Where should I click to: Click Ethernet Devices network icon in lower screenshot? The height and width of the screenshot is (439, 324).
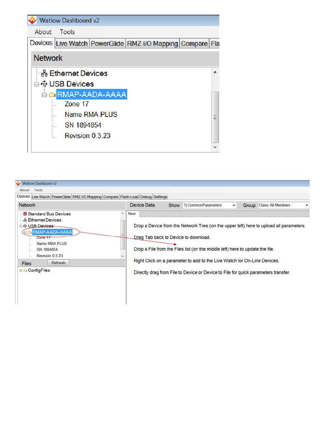[25, 220]
